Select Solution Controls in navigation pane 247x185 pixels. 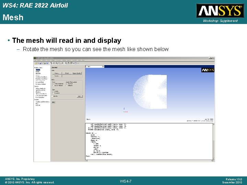pyautogui.click(x=40, y=90)
